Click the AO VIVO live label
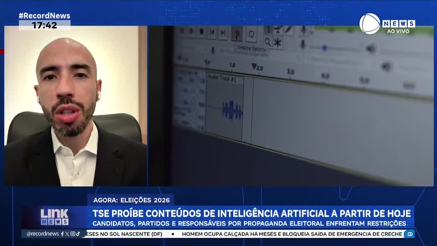This screenshot has height=246, width=437. click(x=398, y=31)
